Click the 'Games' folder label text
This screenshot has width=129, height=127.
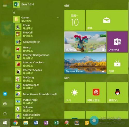click(26, 18)
